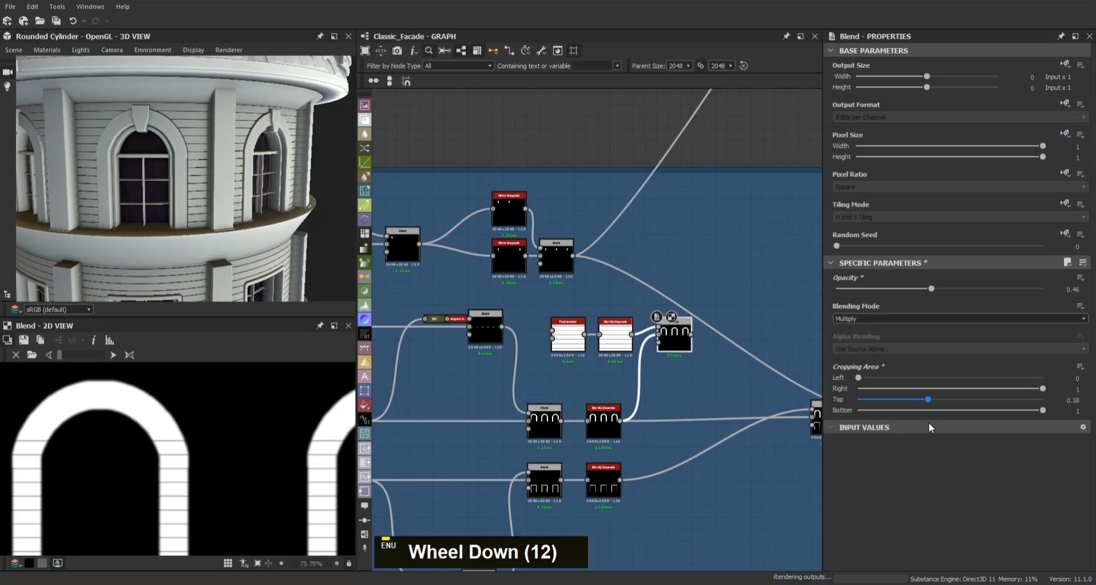Image resolution: width=1096 pixels, height=585 pixels.
Task: Toggle the link between Parent Size width and height
Action: click(700, 66)
